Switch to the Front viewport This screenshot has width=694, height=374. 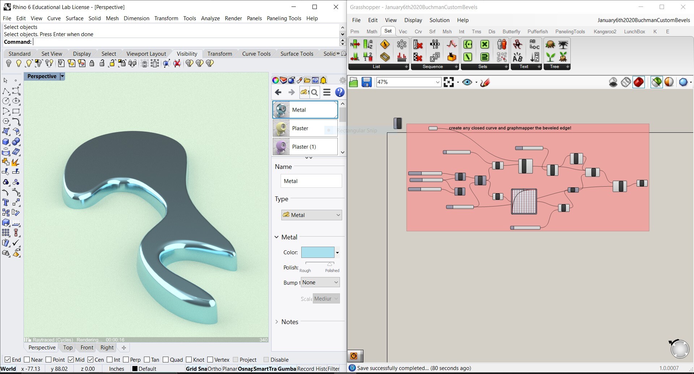[x=86, y=348]
